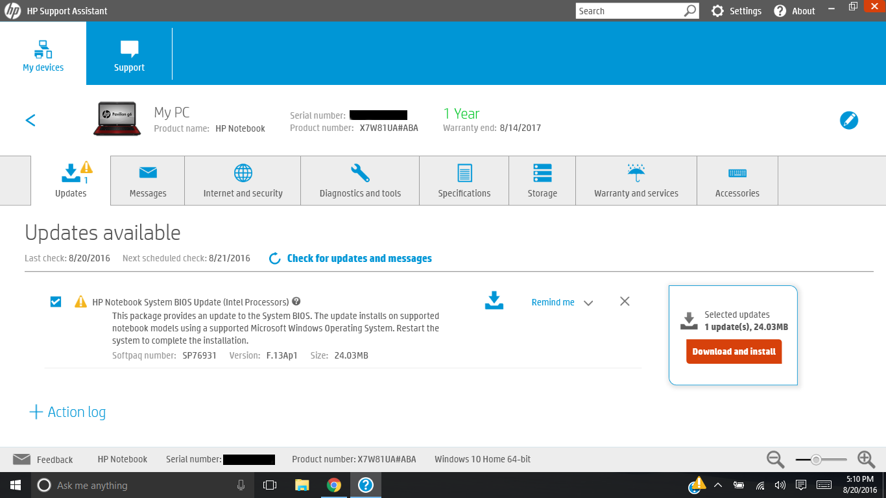Expand the Action log section
Viewport: 886px width, 498px height.
pyautogui.click(x=67, y=412)
